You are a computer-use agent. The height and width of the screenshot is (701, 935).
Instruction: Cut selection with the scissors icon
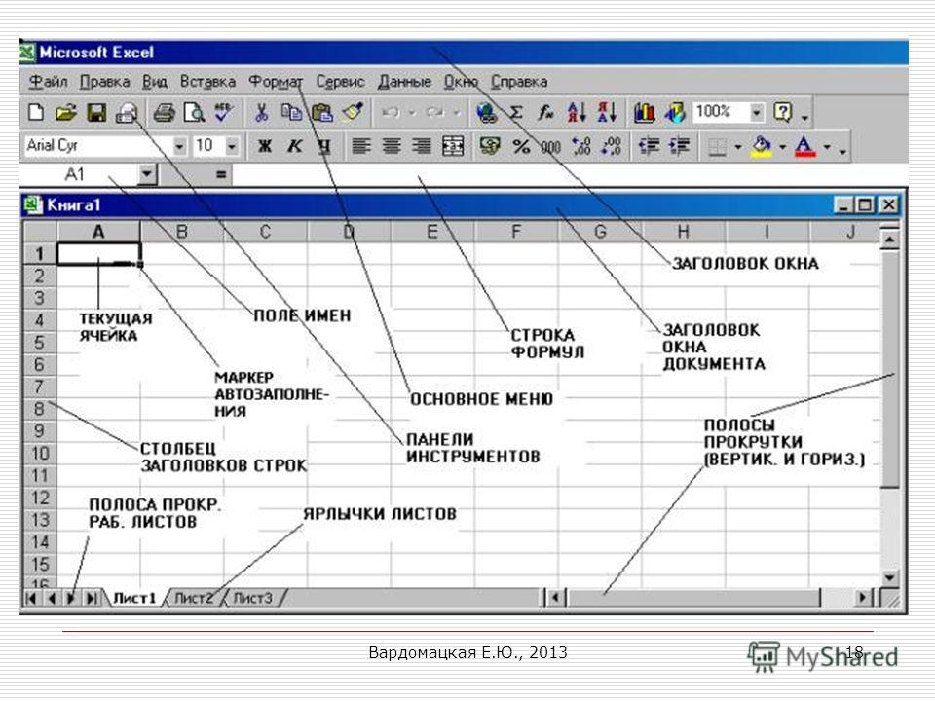point(261,112)
